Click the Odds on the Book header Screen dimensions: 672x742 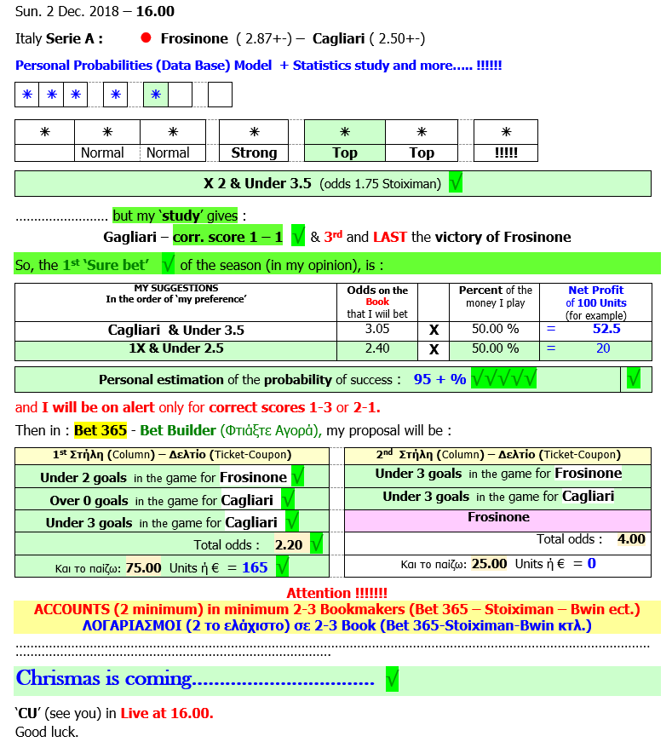point(377,302)
